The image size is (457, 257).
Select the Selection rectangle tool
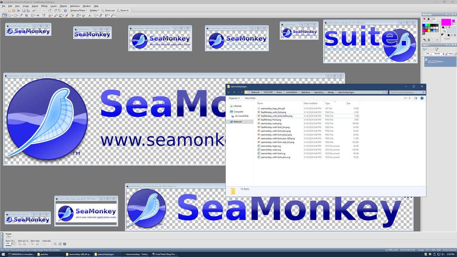pos(15,15)
